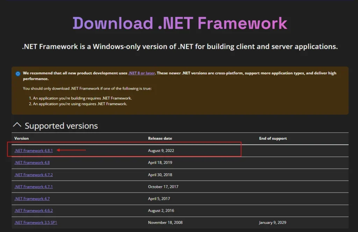Click the End of support column header

click(273, 138)
